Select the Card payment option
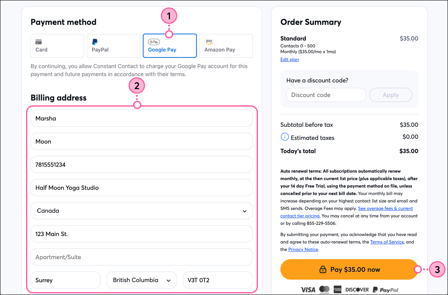Viewport: 448px width, 295px height. [x=57, y=45]
